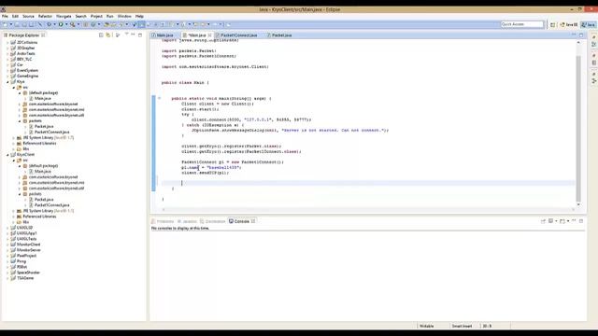Open the Run menu
This screenshot has width=598, height=336.
click(110, 17)
